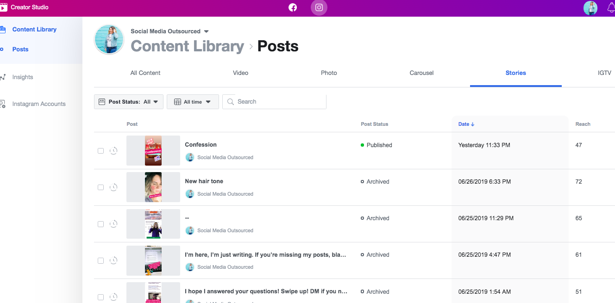615x303 pixels.
Task: Click the clock icon on the 11:29 PM row
Action: (x=113, y=223)
